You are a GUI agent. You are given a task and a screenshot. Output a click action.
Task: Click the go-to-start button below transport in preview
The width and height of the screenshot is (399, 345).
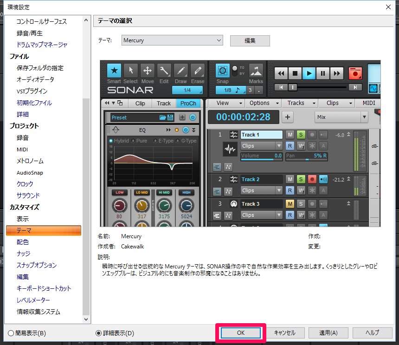pos(281,87)
